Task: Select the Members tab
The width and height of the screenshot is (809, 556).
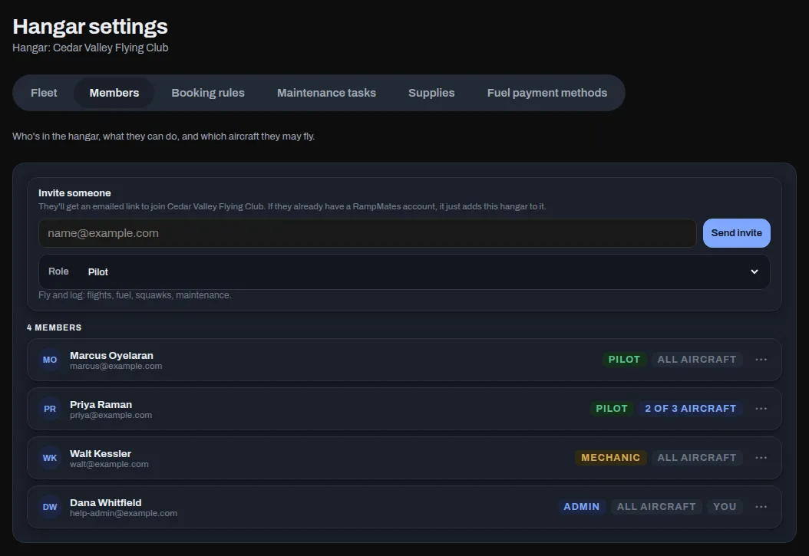Action: pyautogui.click(x=114, y=93)
